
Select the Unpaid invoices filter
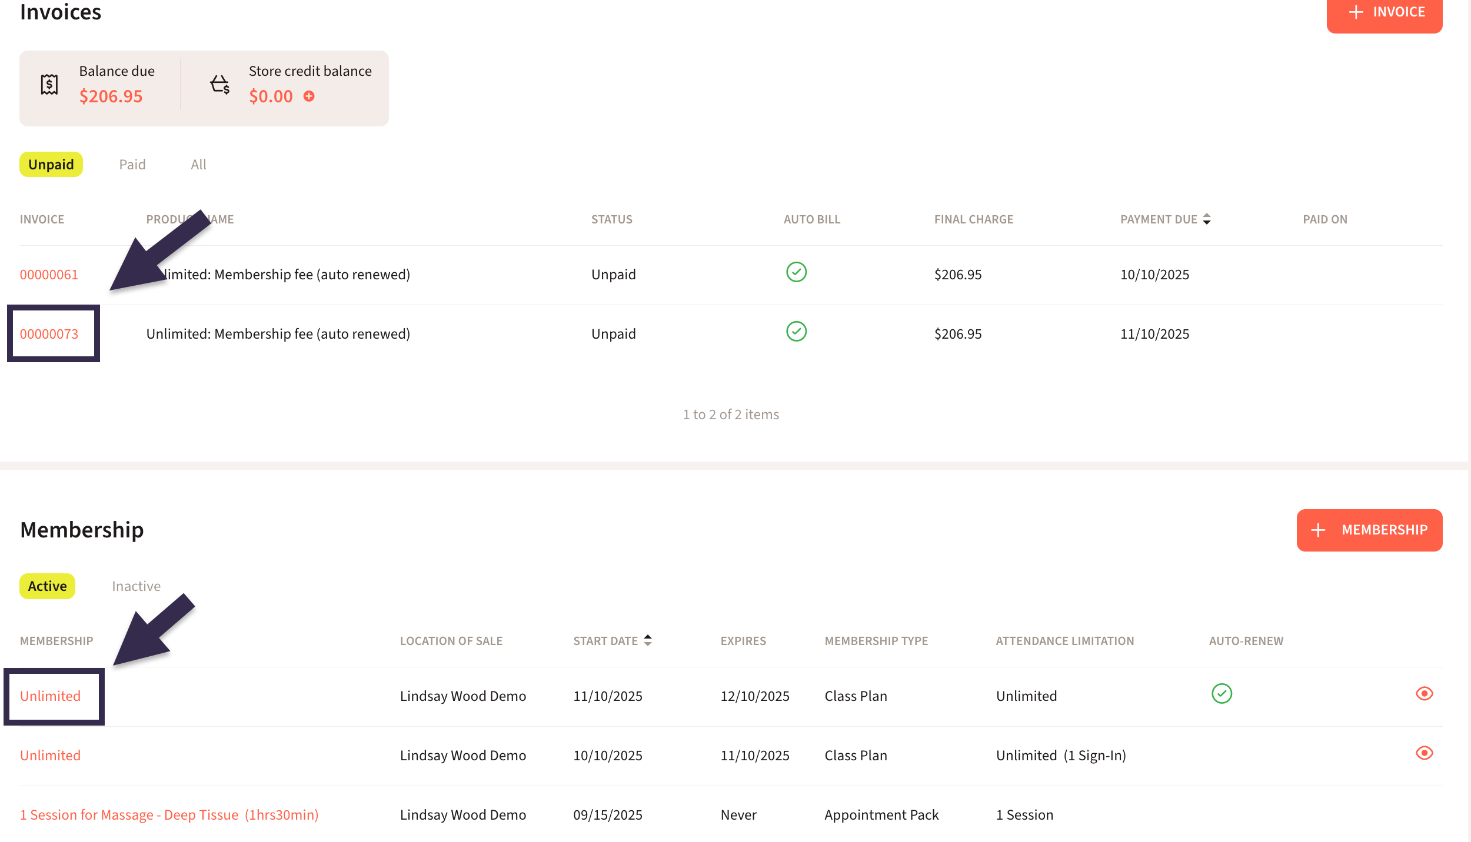click(51, 165)
